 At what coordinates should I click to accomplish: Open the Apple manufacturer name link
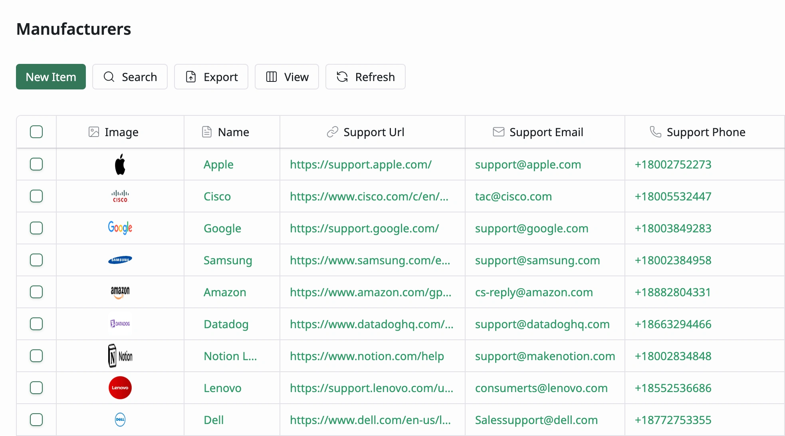[x=218, y=164]
